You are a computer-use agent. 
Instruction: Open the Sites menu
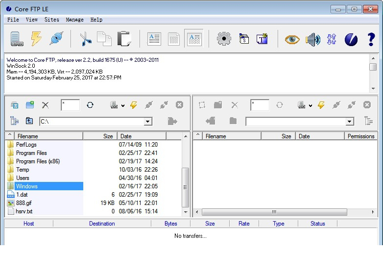tap(51, 20)
